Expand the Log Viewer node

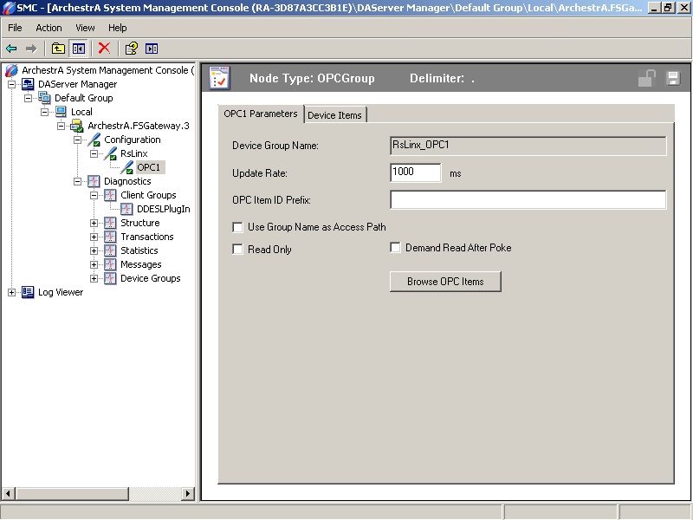[x=11, y=292]
